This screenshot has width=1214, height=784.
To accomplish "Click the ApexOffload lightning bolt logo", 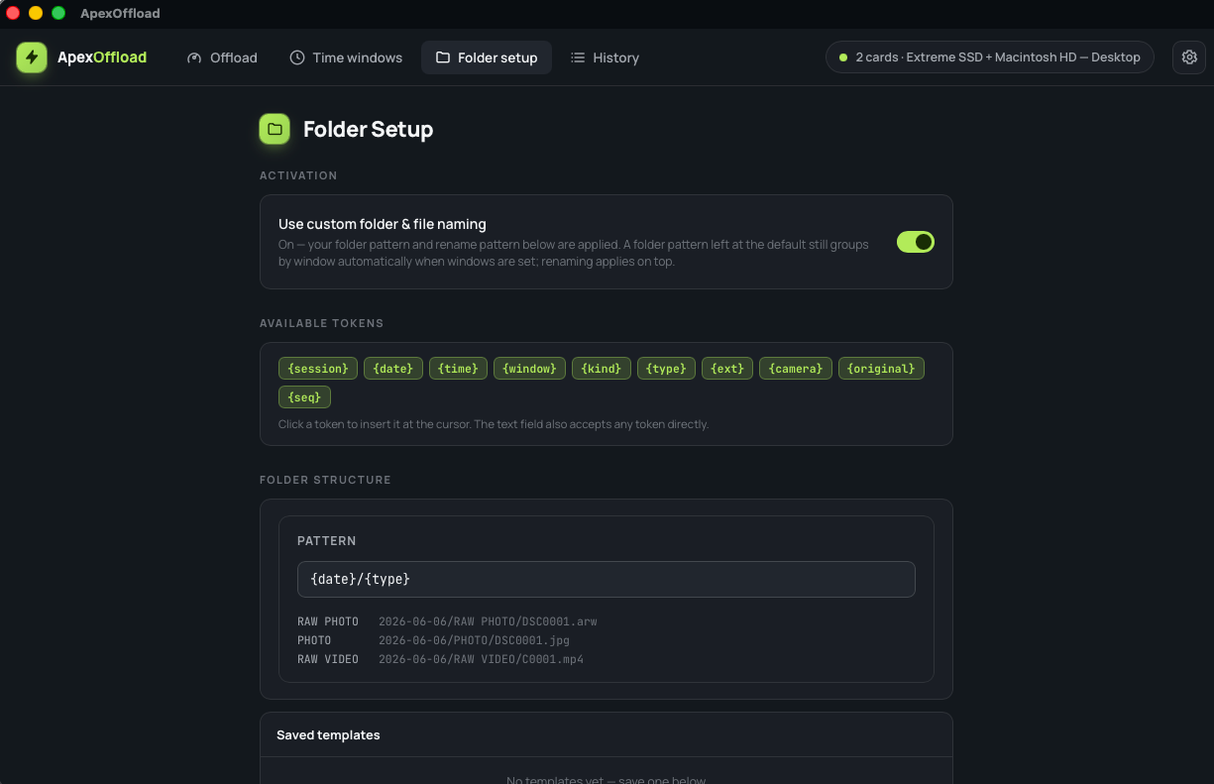I will point(32,57).
